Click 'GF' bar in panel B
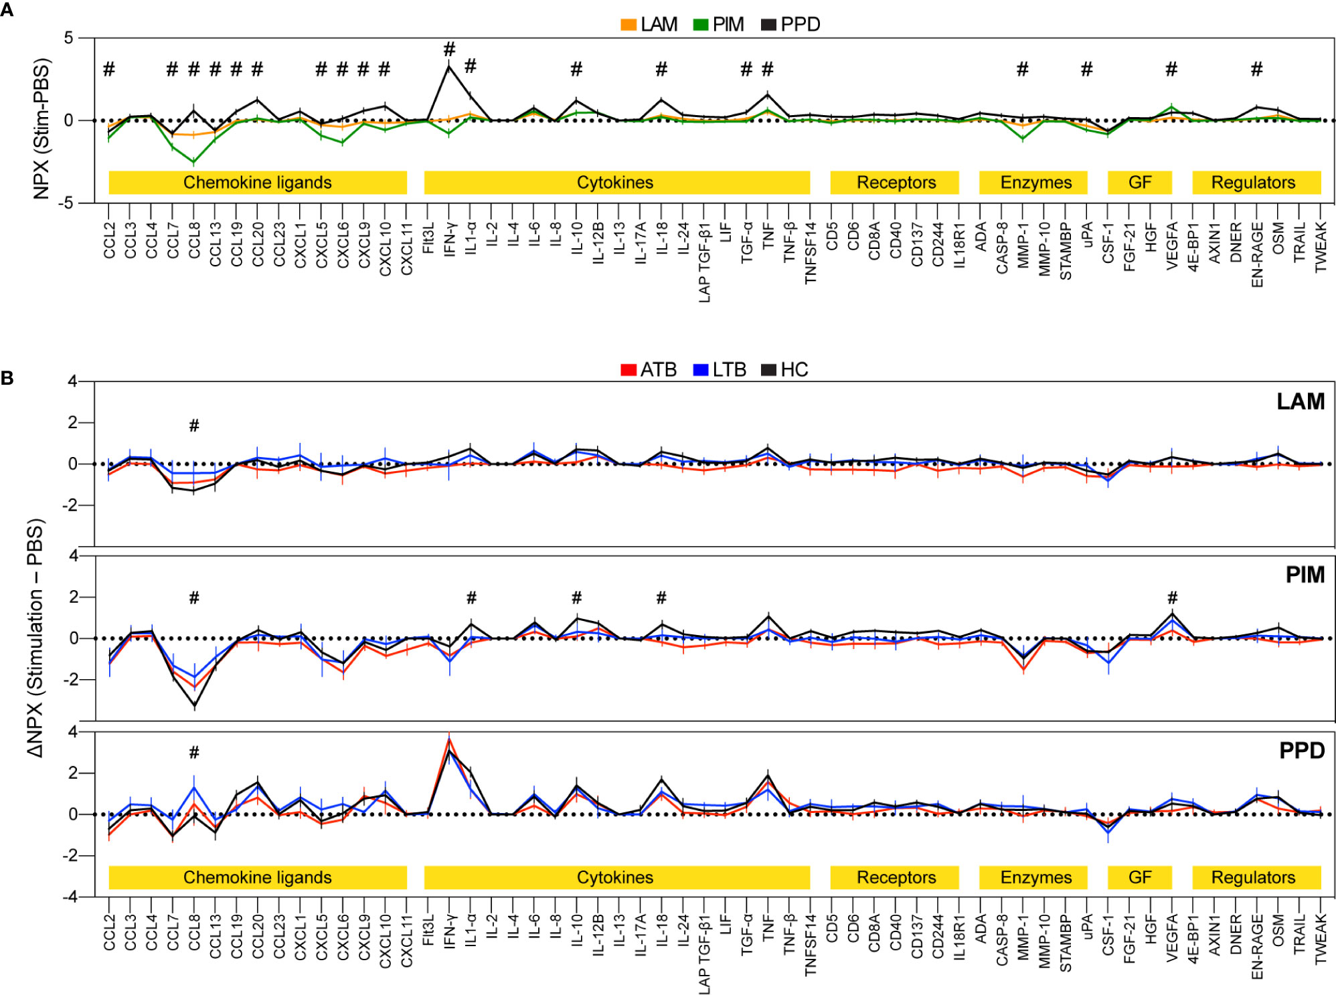 pyautogui.click(x=1140, y=877)
